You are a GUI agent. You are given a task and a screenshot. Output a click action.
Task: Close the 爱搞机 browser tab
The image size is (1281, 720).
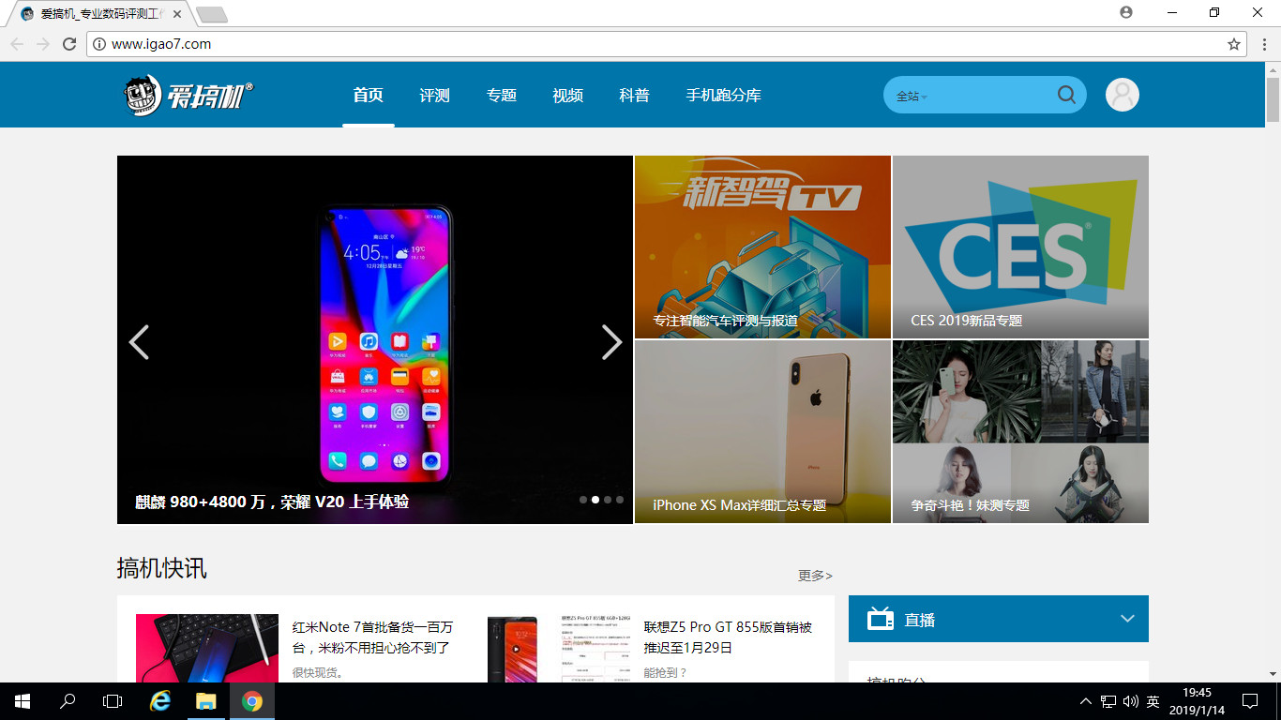pyautogui.click(x=177, y=14)
